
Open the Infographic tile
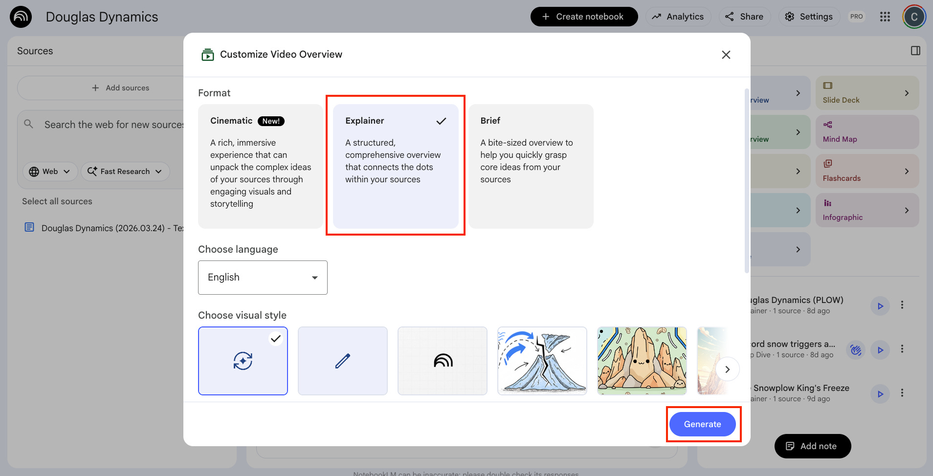[x=867, y=210]
